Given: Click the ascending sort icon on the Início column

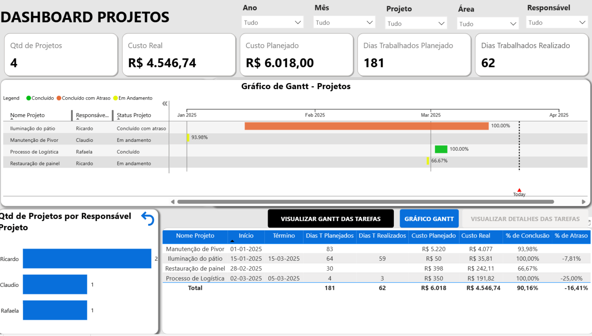Looking at the screenshot, I should [x=232, y=240].
